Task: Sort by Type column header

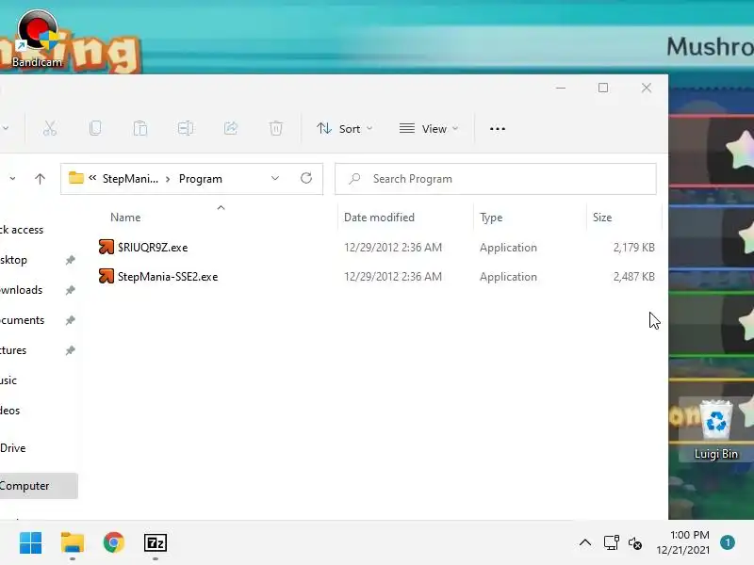Action: coord(491,218)
